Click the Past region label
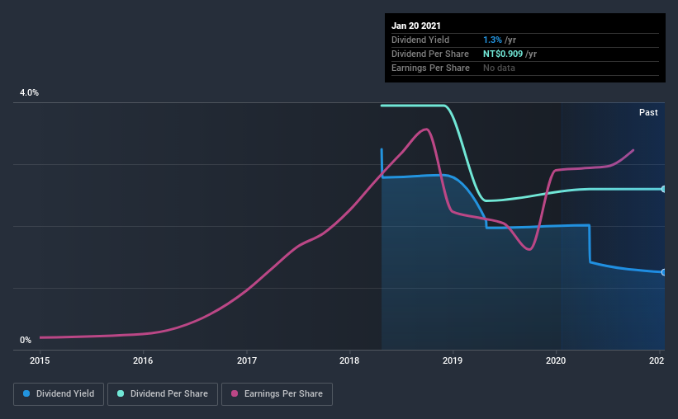This screenshot has height=419, width=678. coord(648,113)
